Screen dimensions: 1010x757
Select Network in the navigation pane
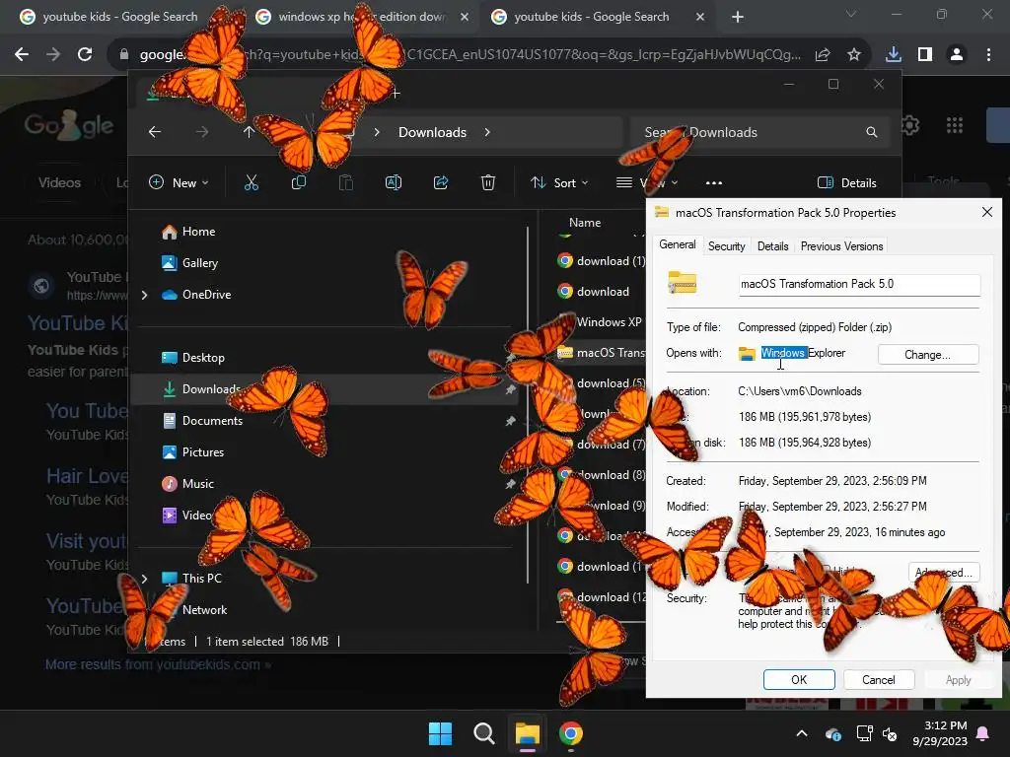[x=204, y=610]
